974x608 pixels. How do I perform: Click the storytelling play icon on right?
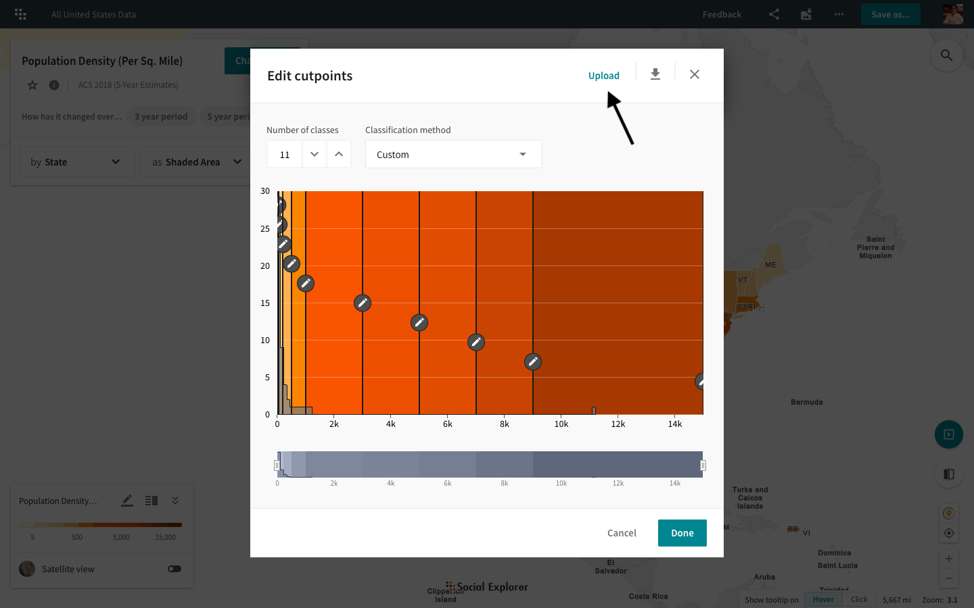click(949, 434)
